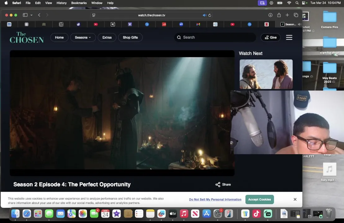
Task: Open Apple TV from the Dock
Action: point(173,214)
